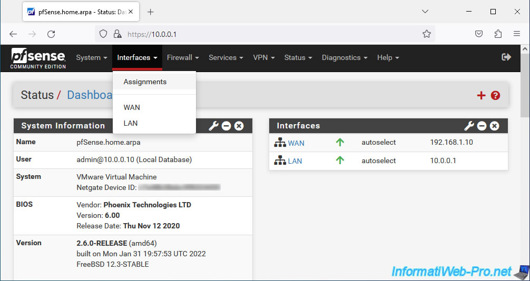Screen dimensions: 530x281
Task: Open the Status dropdown menu
Action: 298,58
